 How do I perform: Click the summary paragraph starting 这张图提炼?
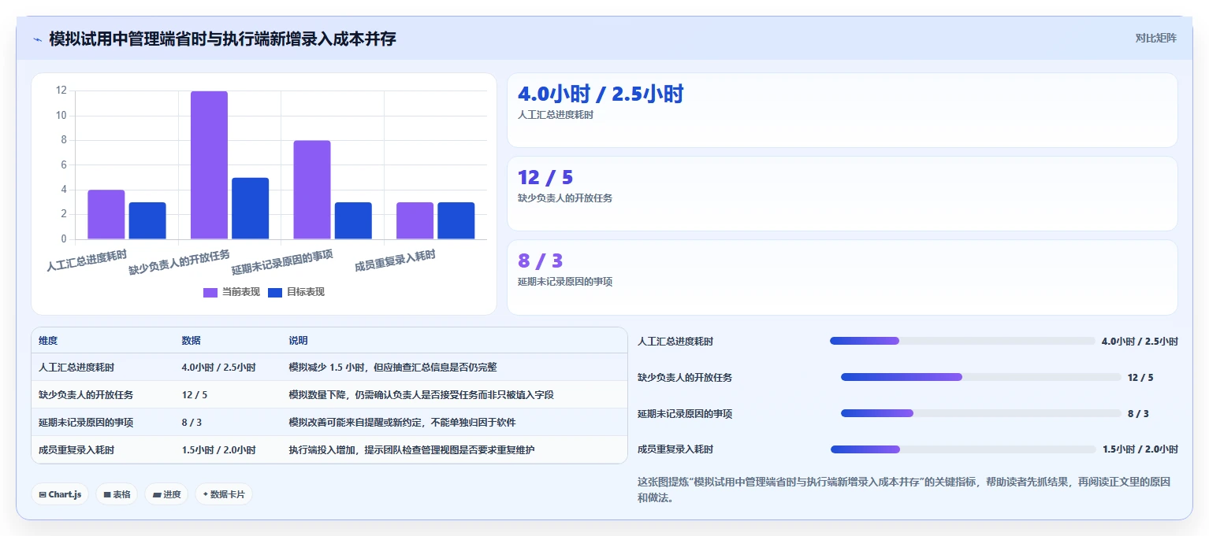904,490
